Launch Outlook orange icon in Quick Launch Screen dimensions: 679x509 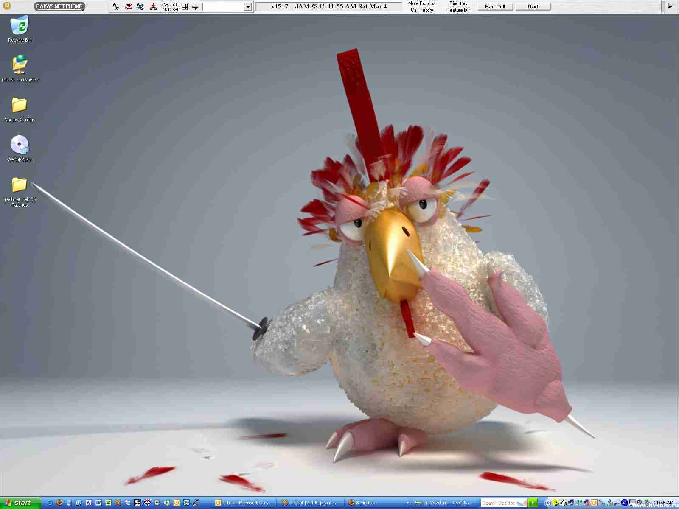pos(176,503)
